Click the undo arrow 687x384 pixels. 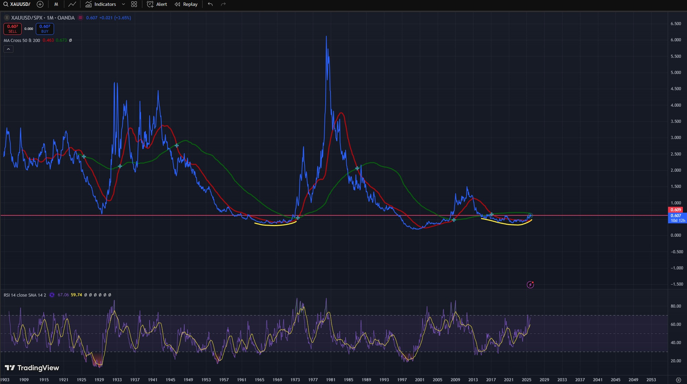(210, 4)
